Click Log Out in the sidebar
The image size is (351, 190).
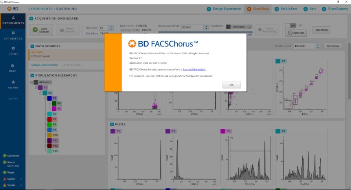click(x=13, y=99)
